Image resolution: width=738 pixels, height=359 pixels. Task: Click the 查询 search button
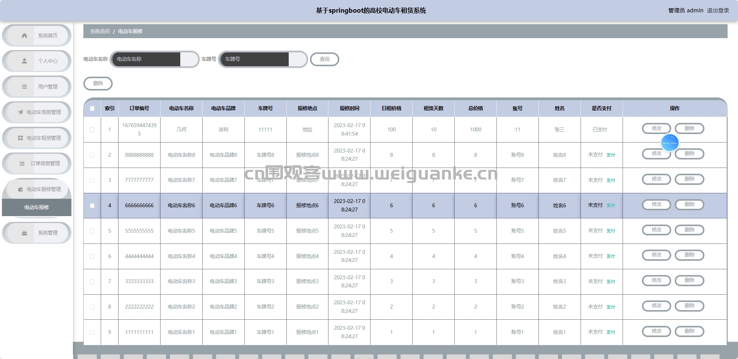tap(325, 59)
